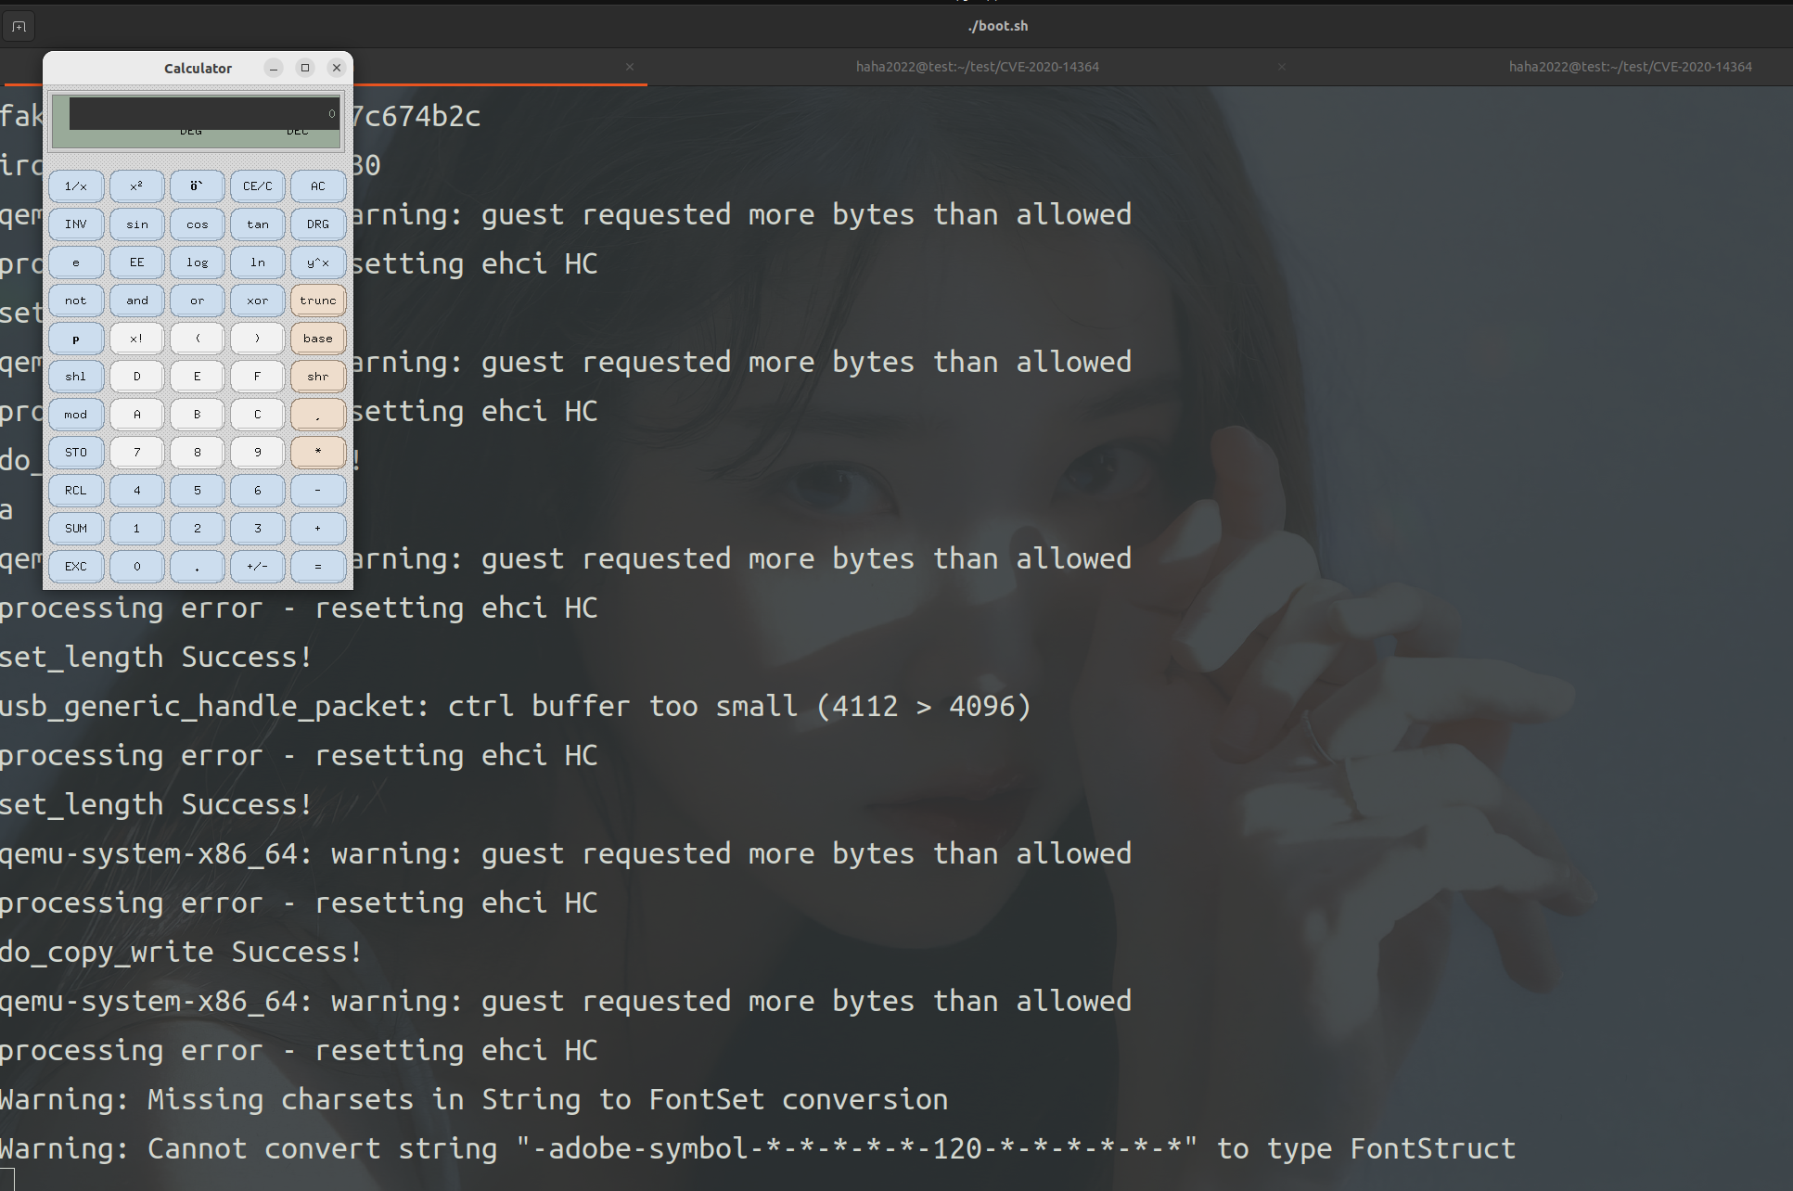Switch to the second terminal tab
The height and width of the screenshot is (1191, 1793).
click(x=977, y=67)
